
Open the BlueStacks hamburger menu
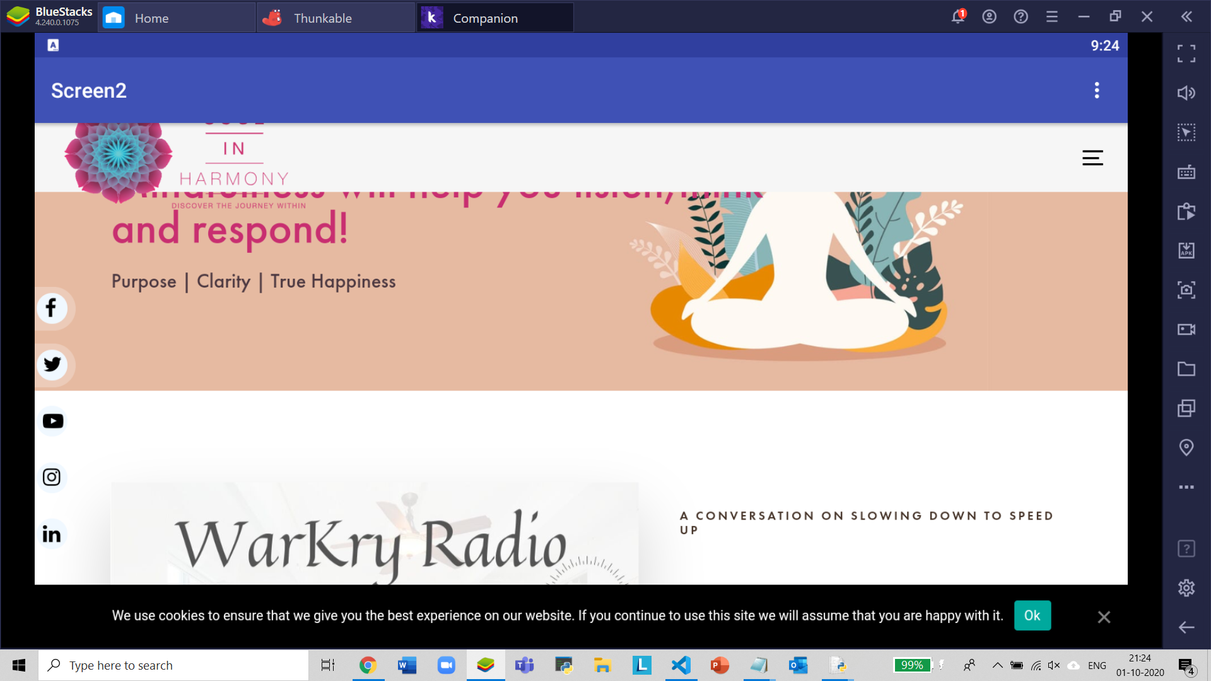pos(1052,17)
